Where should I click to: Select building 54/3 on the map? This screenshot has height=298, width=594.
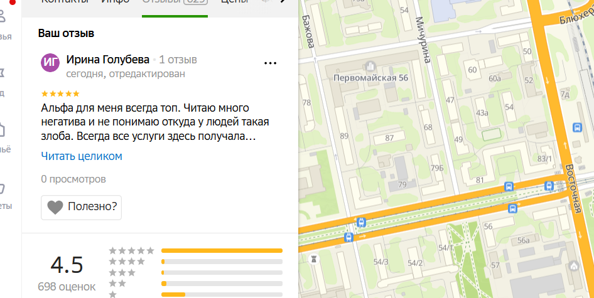click(x=381, y=262)
